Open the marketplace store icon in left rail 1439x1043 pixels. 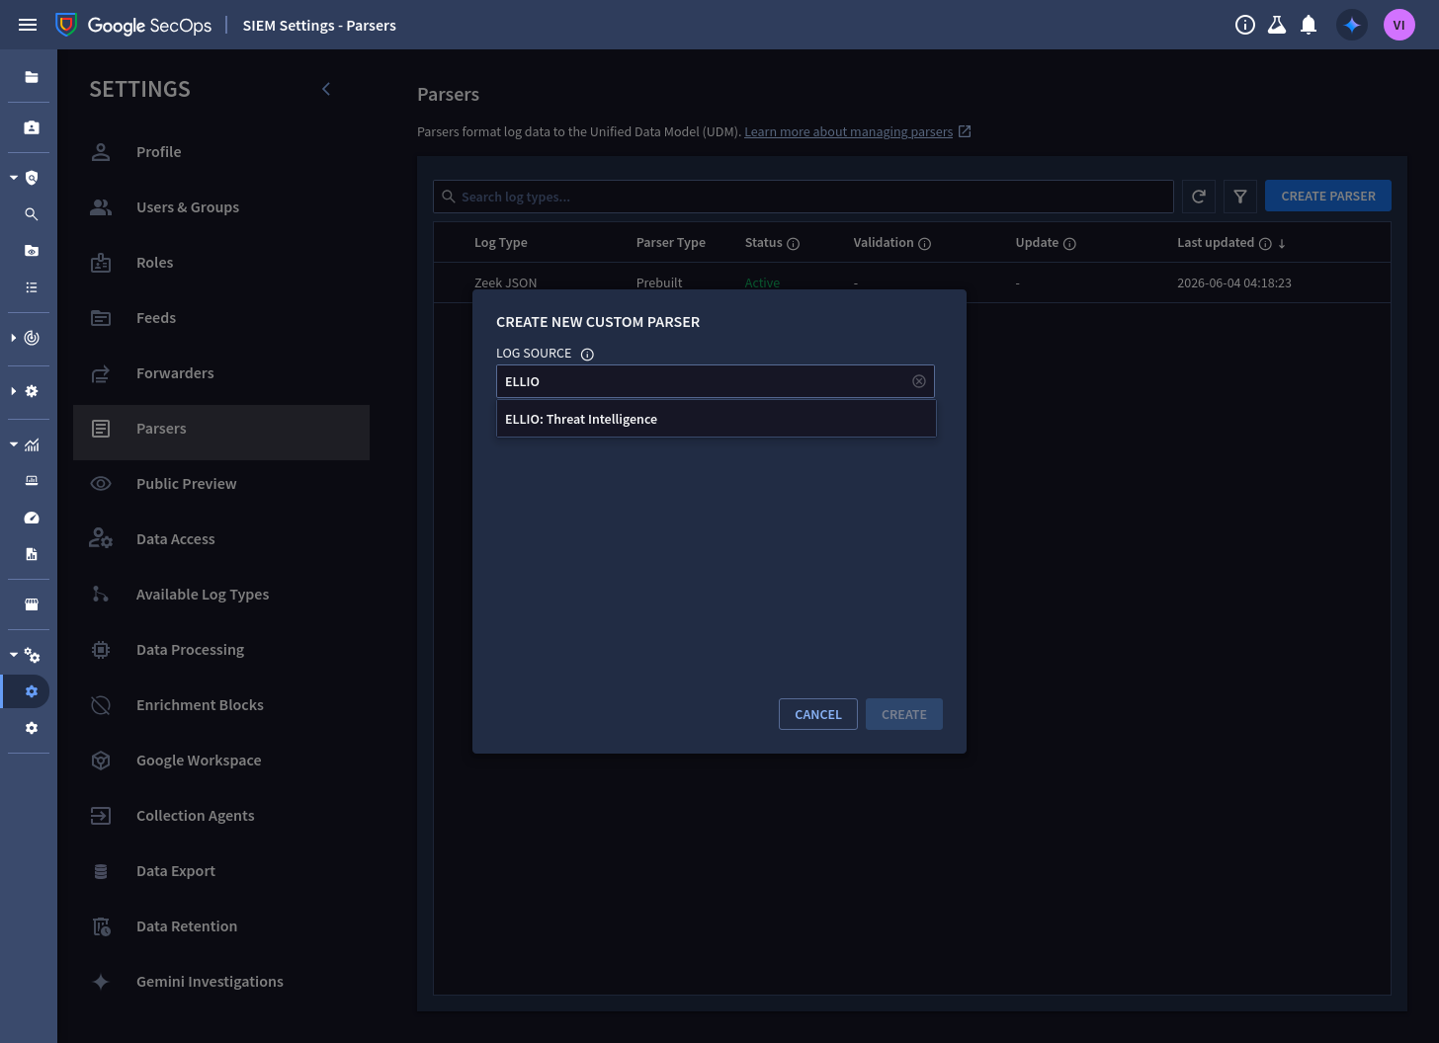pyautogui.click(x=32, y=604)
